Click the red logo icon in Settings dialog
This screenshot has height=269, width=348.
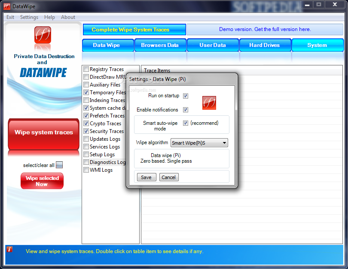tap(209, 103)
